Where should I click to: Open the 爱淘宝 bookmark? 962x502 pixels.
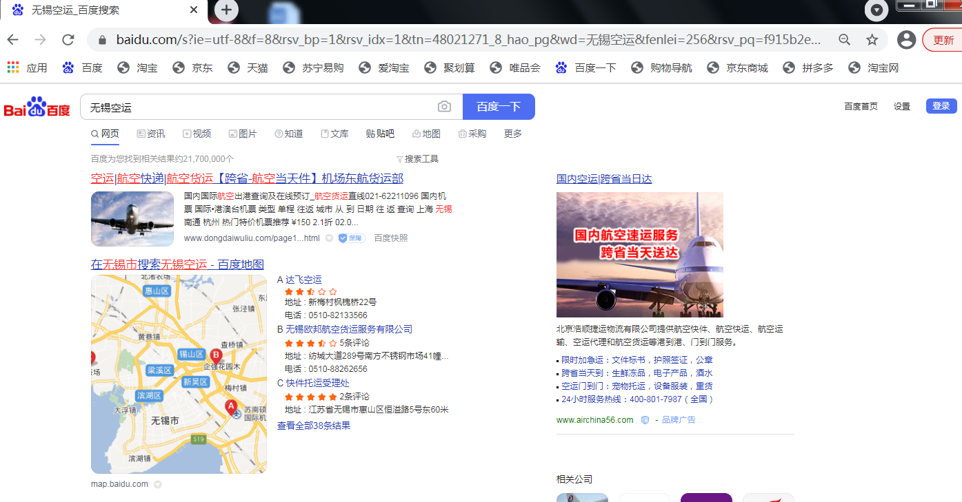point(384,67)
